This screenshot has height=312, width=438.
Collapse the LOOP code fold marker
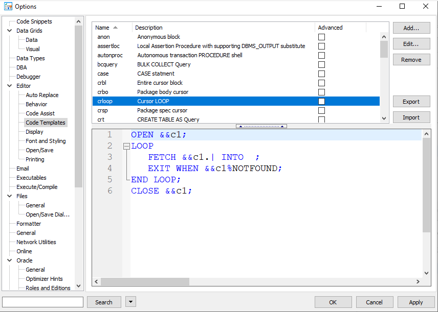126,146
